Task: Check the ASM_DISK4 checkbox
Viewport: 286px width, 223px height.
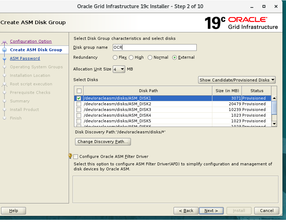Action: pyautogui.click(x=79, y=116)
